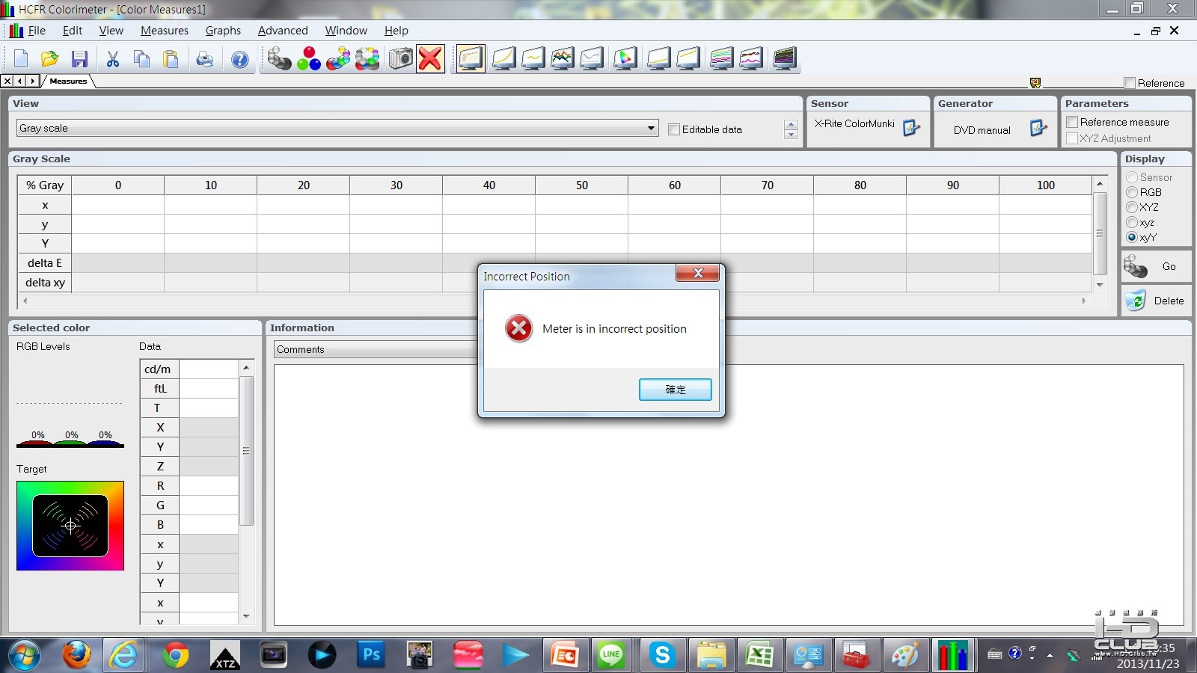Configure the DVD manual generator icon
The image size is (1197, 673).
1038,128
